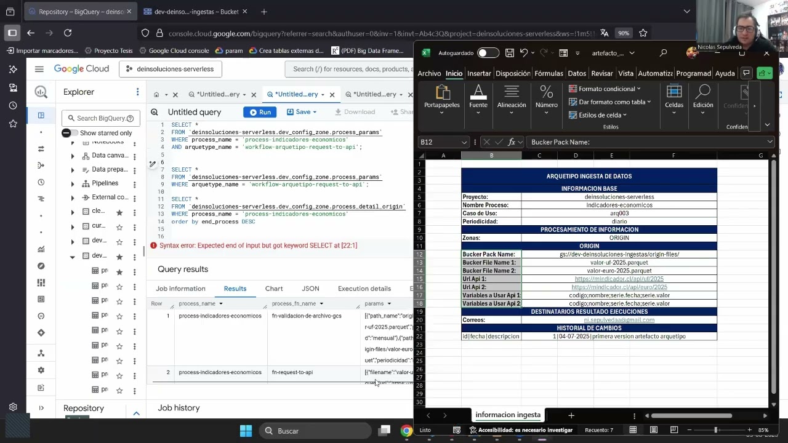Open Formato condicional dropdown
Image resolution: width=788 pixels, height=443 pixels.
pyautogui.click(x=605, y=89)
